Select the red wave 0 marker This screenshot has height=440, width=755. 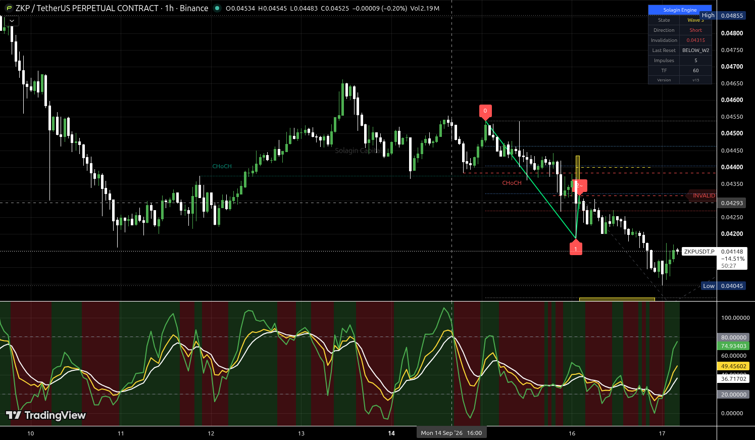coord(485,112)
